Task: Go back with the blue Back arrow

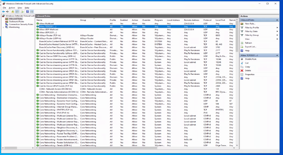Action: (x=3, y=12)
